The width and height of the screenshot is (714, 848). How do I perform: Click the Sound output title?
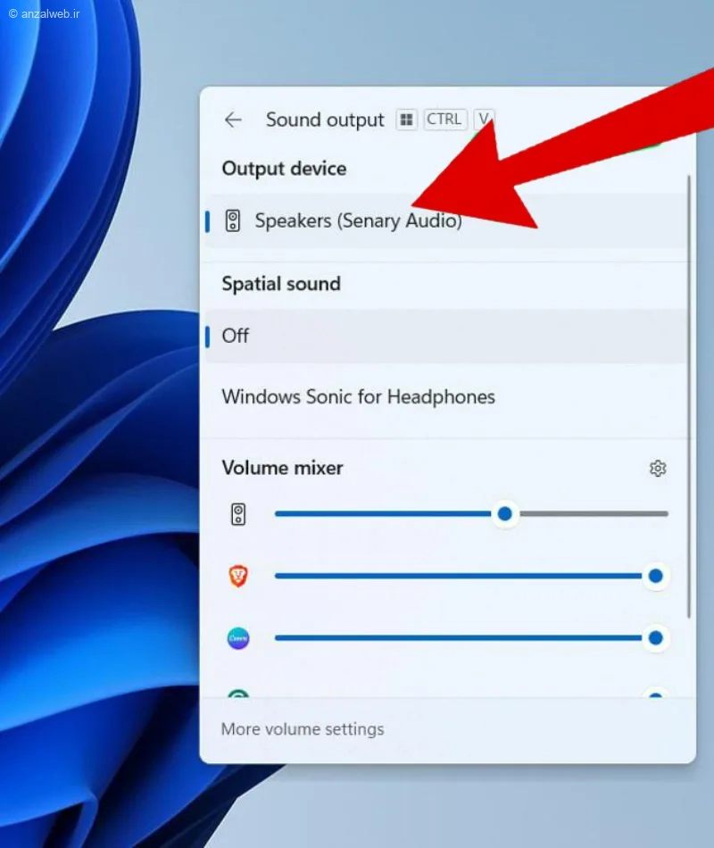tap(325, 120)
